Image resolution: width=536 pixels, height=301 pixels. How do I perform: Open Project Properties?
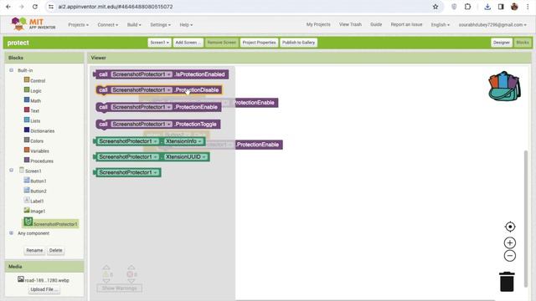[x=259, y=43]
